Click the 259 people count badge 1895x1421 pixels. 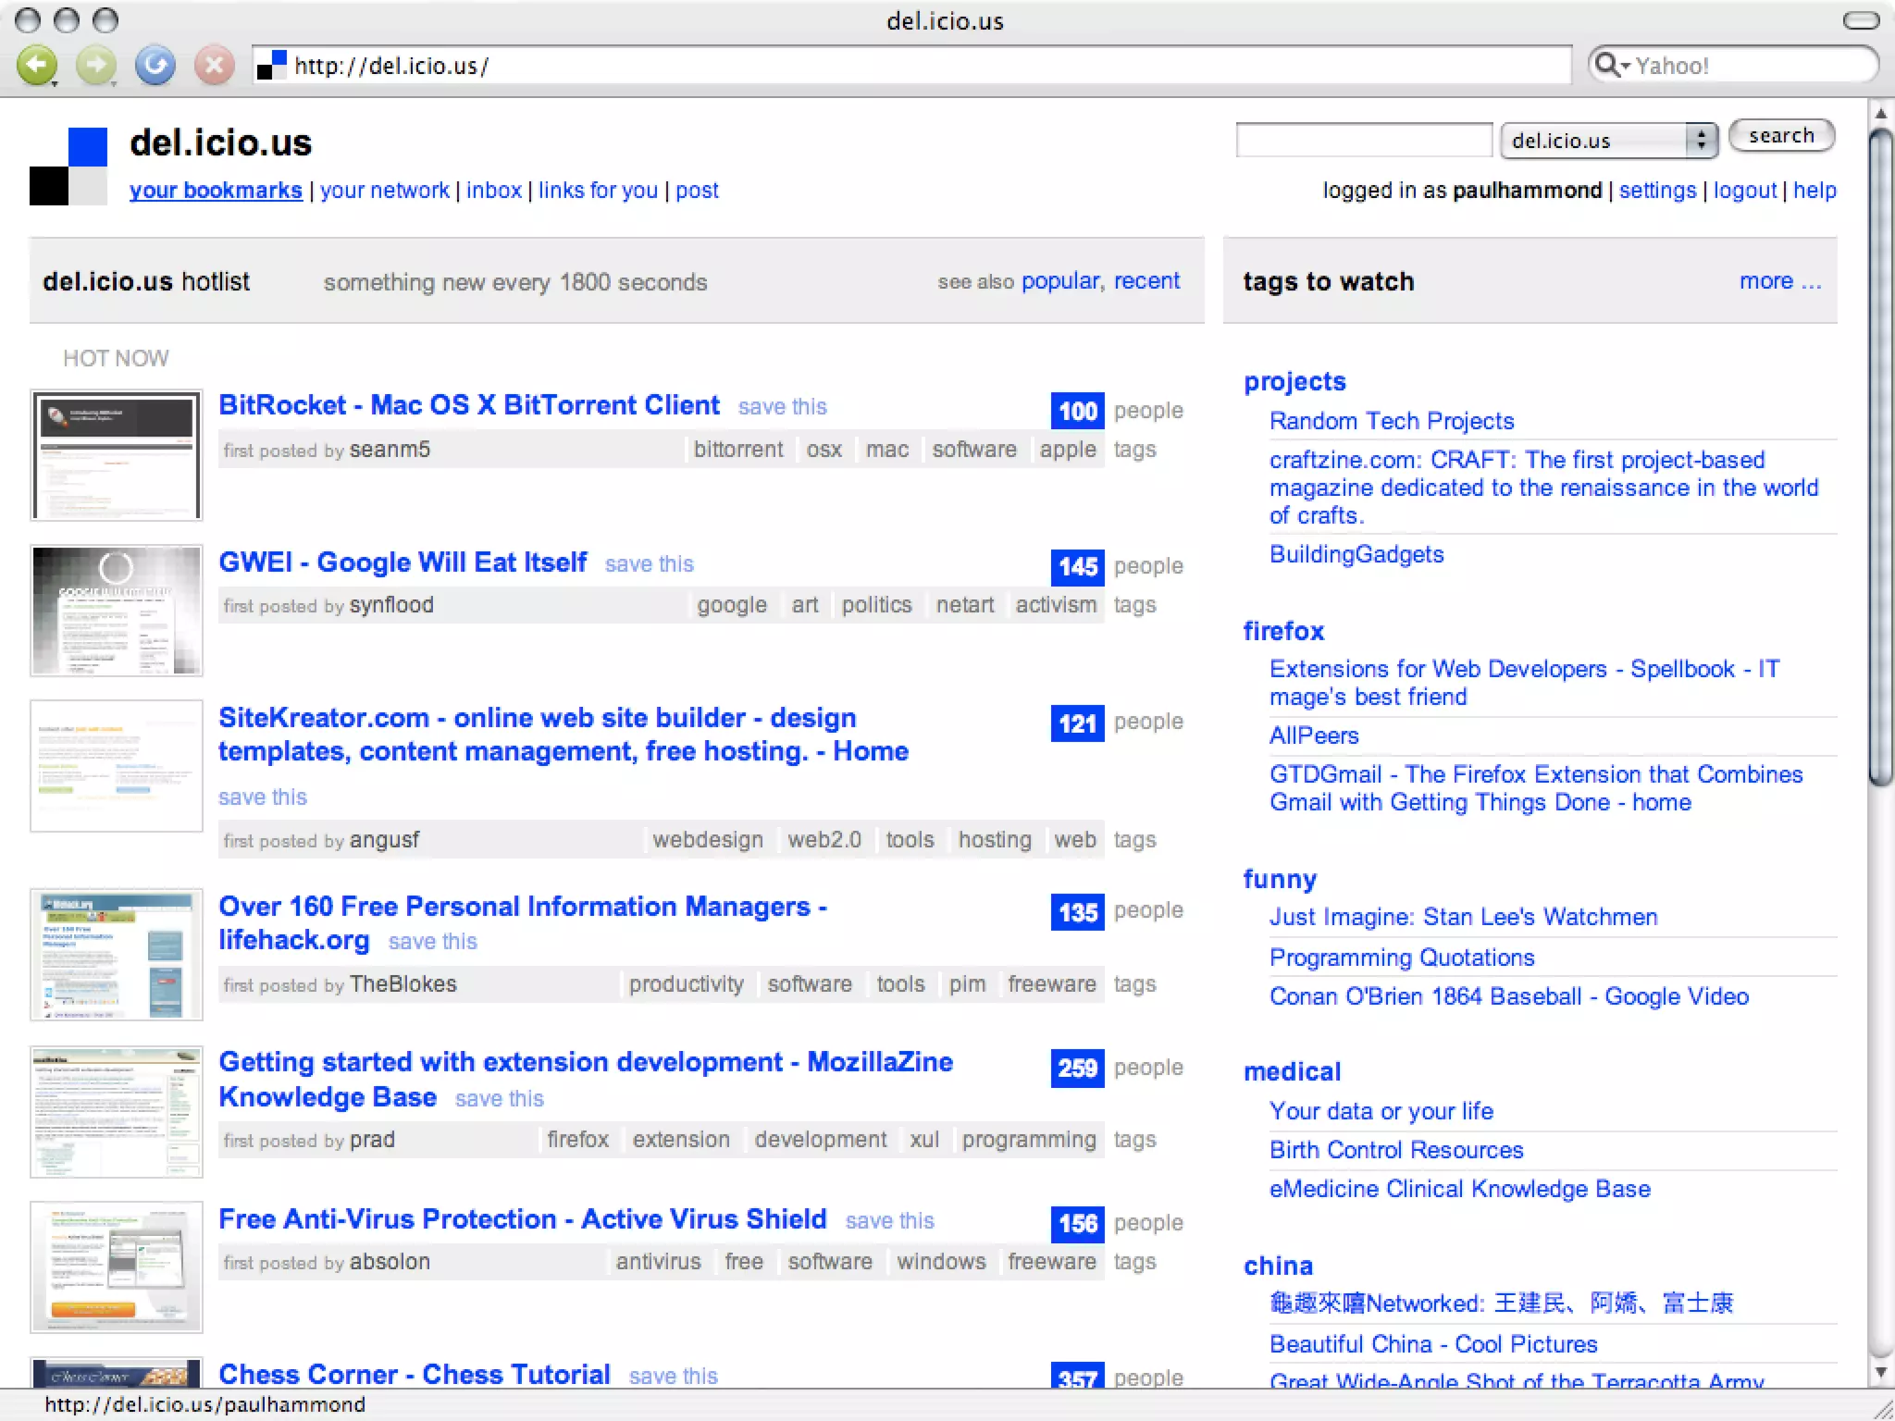click(x=1077, y=1069)
